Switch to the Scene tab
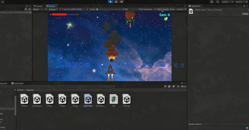 [x=38, y=6]
